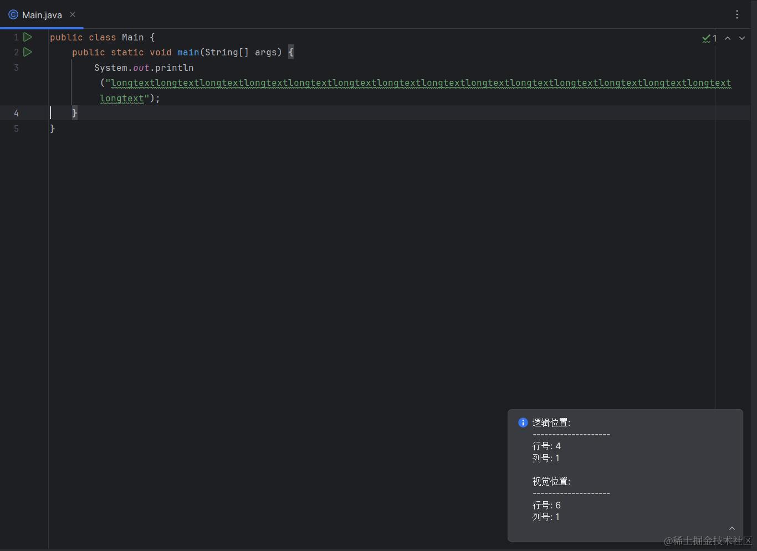Select the Main.java editor tab

[x=42, y=15]
